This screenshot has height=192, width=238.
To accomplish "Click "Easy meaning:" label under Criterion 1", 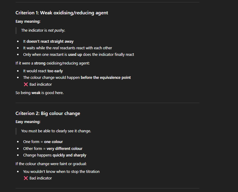I will click(28, 21).
